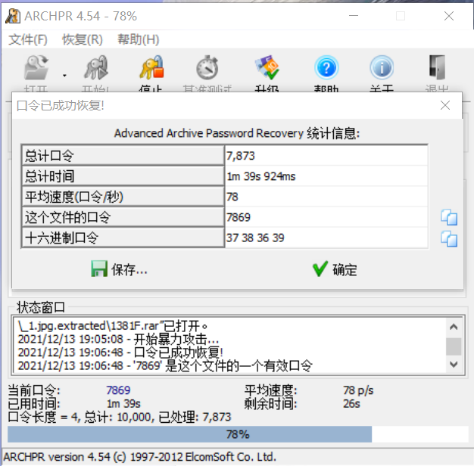474x466 pixels.
Task: Click the log line ending 口令已成功恢复!
Action: coord(120,353)
